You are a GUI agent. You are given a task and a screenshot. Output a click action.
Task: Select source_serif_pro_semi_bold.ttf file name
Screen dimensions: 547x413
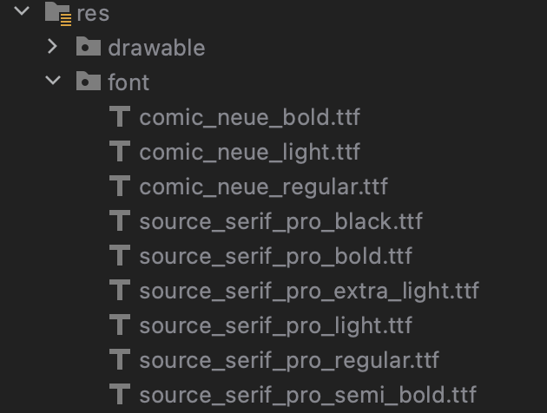click(x=308, y=395)
